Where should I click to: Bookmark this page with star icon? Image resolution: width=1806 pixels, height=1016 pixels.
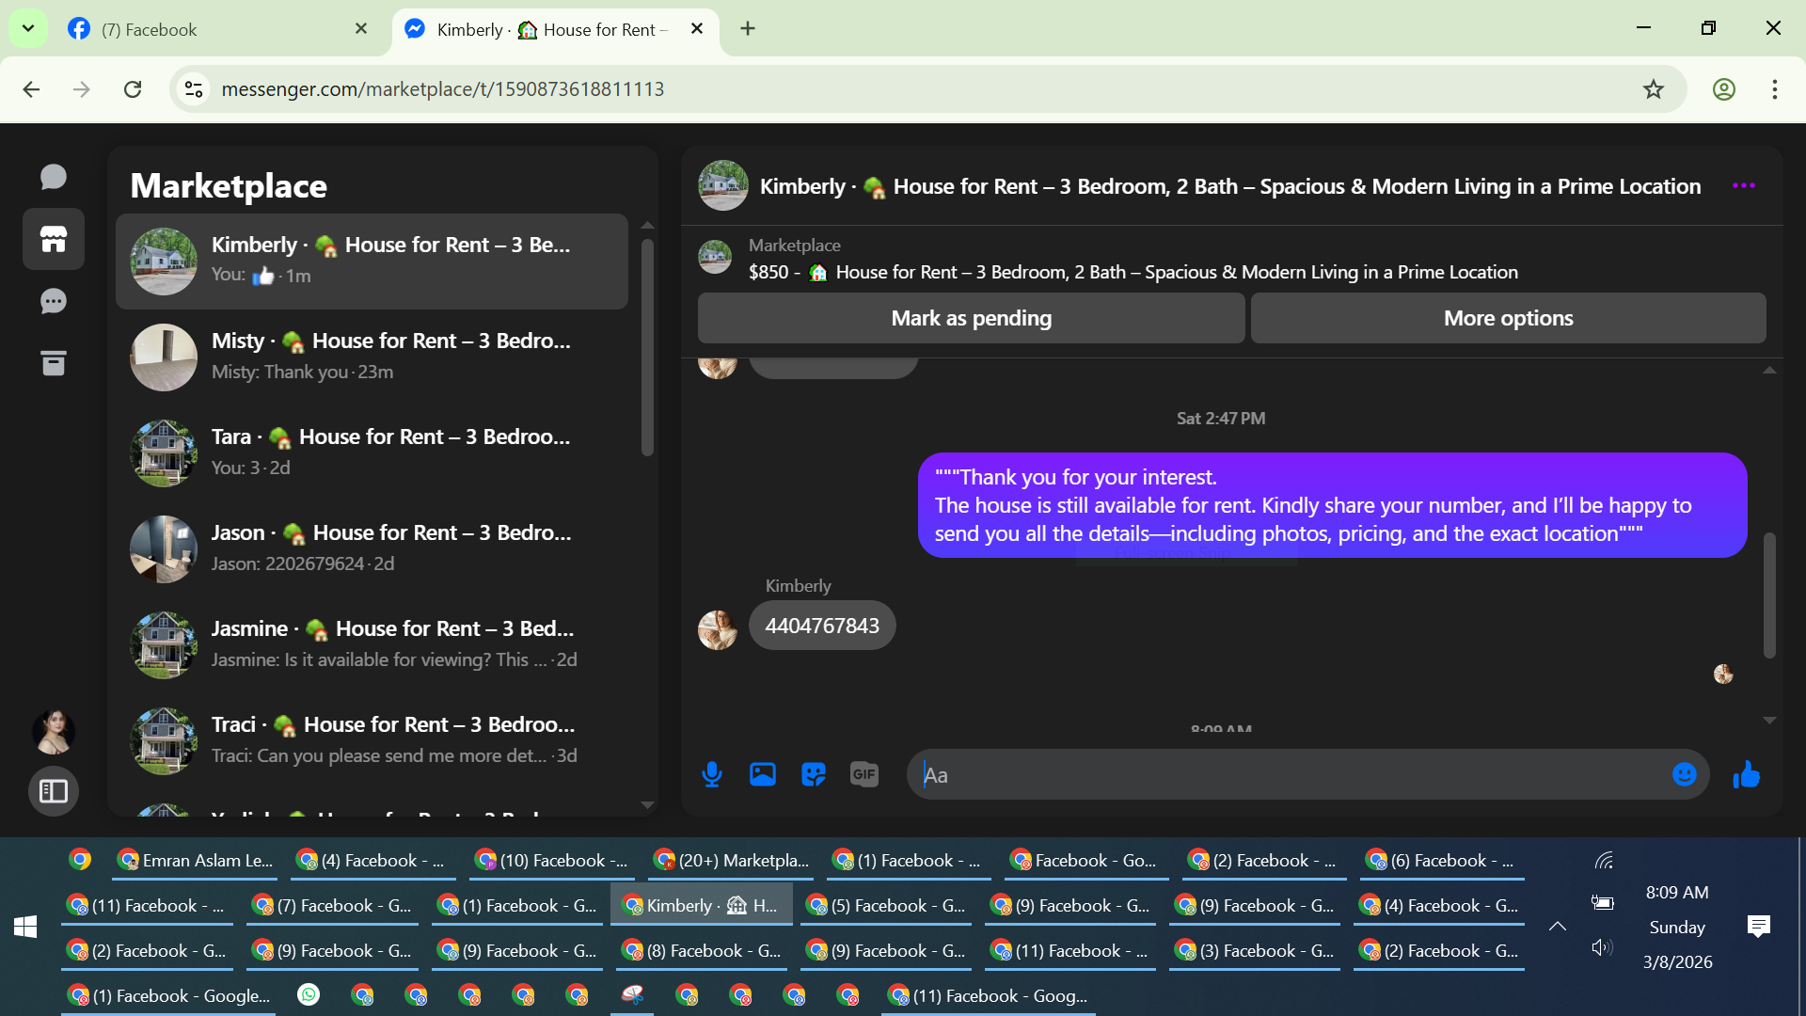(1653, 89)
